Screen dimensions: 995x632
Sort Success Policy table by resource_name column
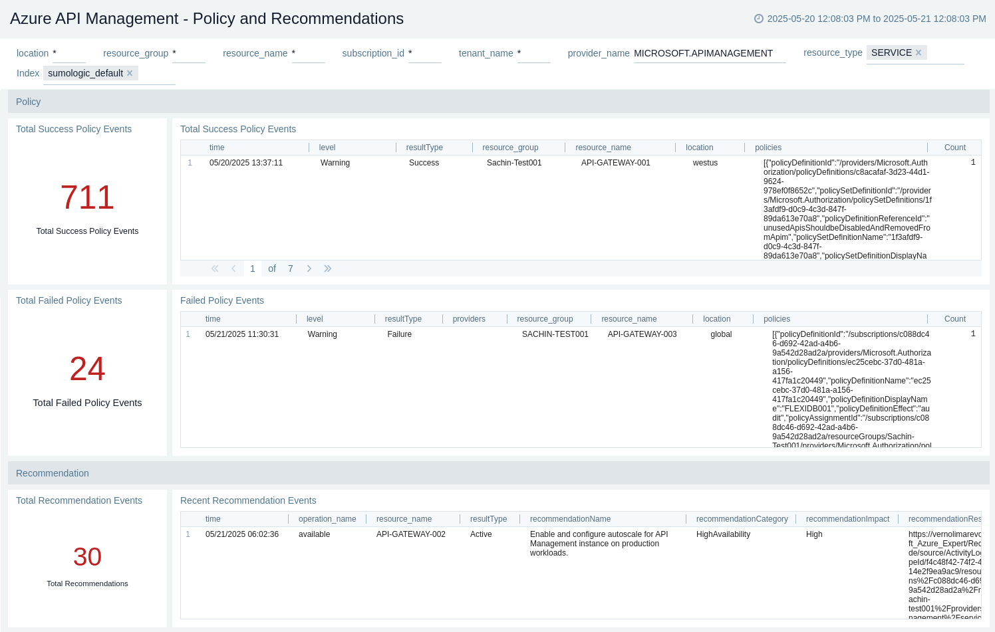tap(603, 148)
